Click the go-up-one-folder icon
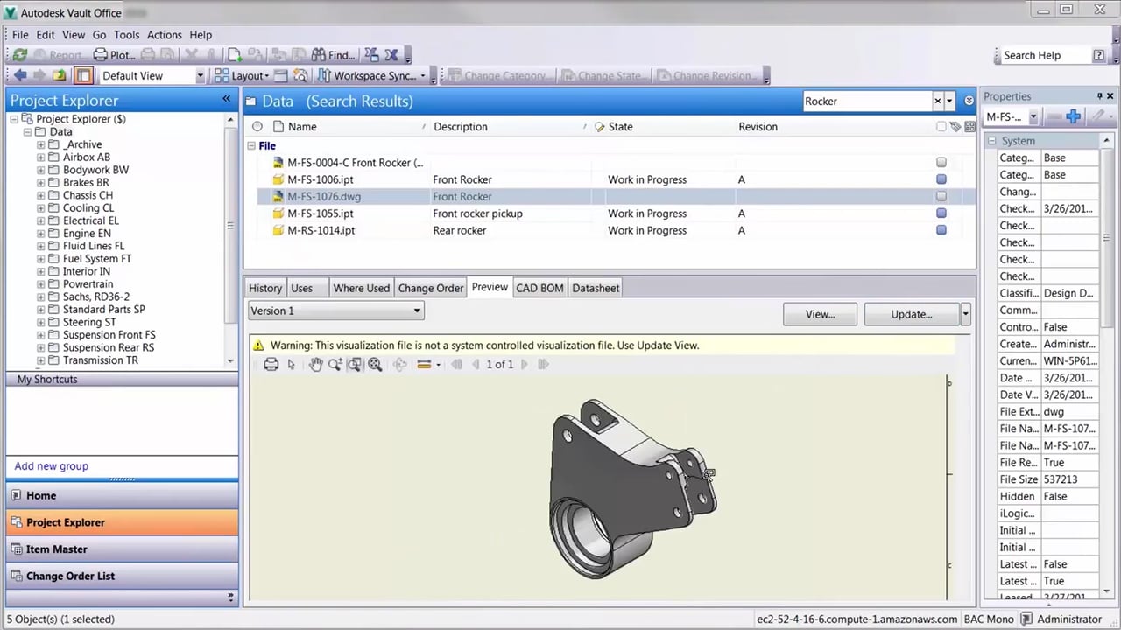Screen dimensions: 1121x630 pos(59,76)
